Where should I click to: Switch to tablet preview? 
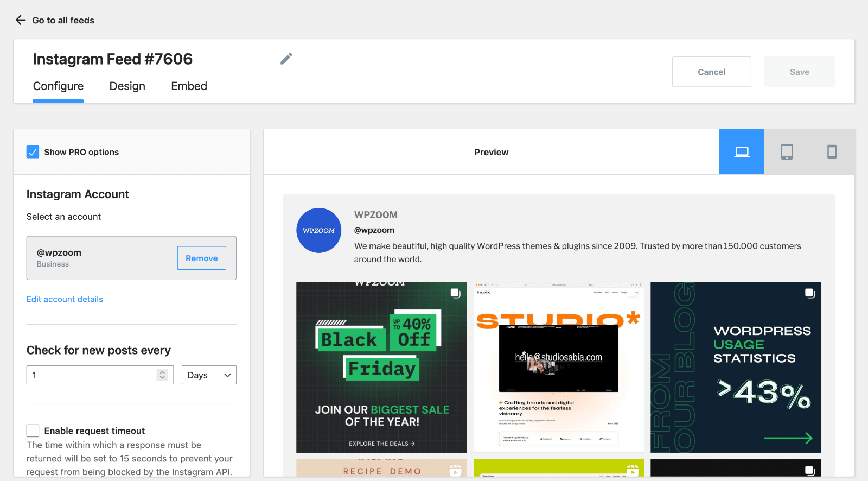coord(787,152)
